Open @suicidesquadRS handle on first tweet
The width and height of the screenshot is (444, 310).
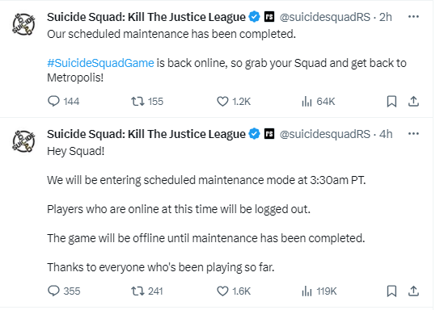click(325, 17)
